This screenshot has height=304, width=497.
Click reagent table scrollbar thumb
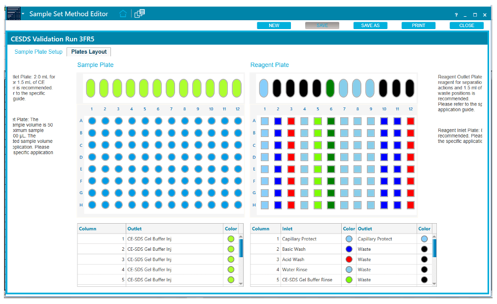(x=434, y=248)
